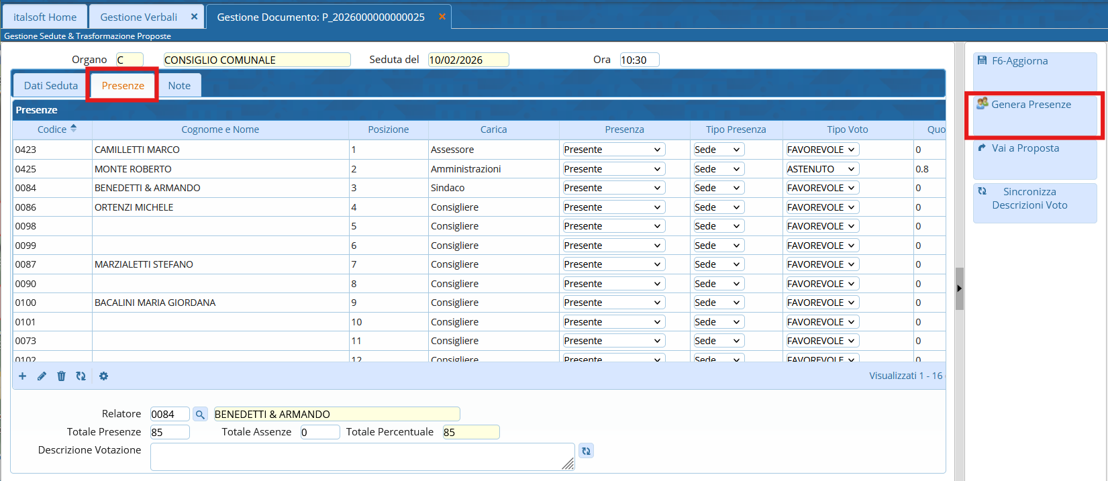Click the reload icon in the table toolbar

pos(81,376)
